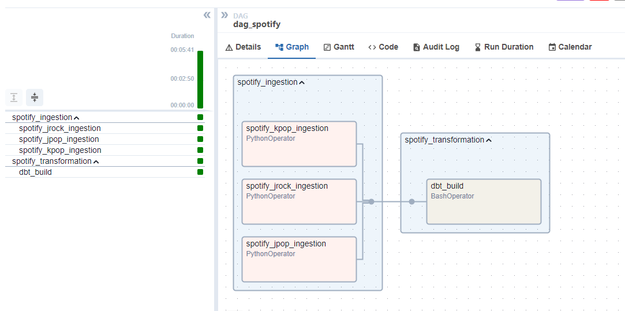Image resolution: width=625 pixels, height=311 pixels.
Task: Select the dbt_build BashOperator node
Action: 484,202
